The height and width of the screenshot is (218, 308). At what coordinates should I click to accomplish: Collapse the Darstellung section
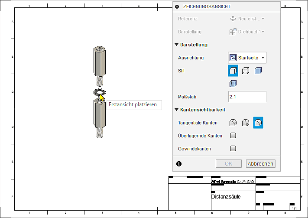(x=177, y=45)
